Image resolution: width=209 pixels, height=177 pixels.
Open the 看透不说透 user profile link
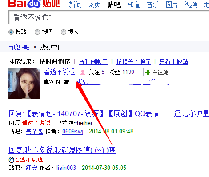60,72
